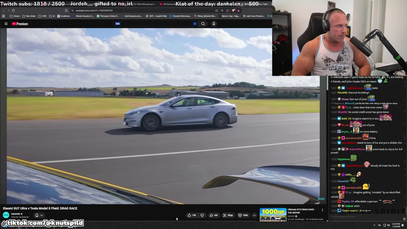The width and height of the screenshot is (407, 229).
Task: Open the volume speaker tray icon
Action: 389,225
